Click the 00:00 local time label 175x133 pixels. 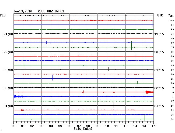(x=8, y=88)
